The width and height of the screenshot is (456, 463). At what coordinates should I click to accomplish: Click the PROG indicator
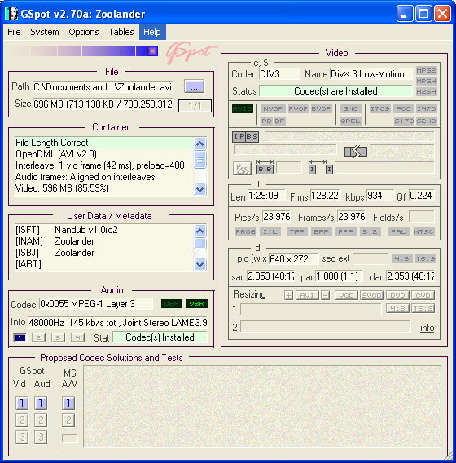point(245,231)
